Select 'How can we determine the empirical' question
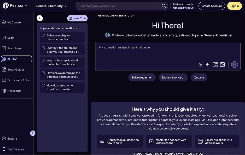 [x=62, y=75]
